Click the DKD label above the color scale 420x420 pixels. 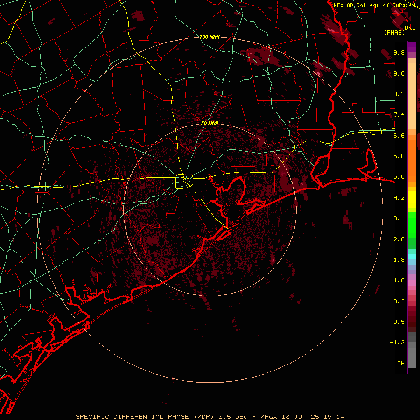[x=410, y=28]
